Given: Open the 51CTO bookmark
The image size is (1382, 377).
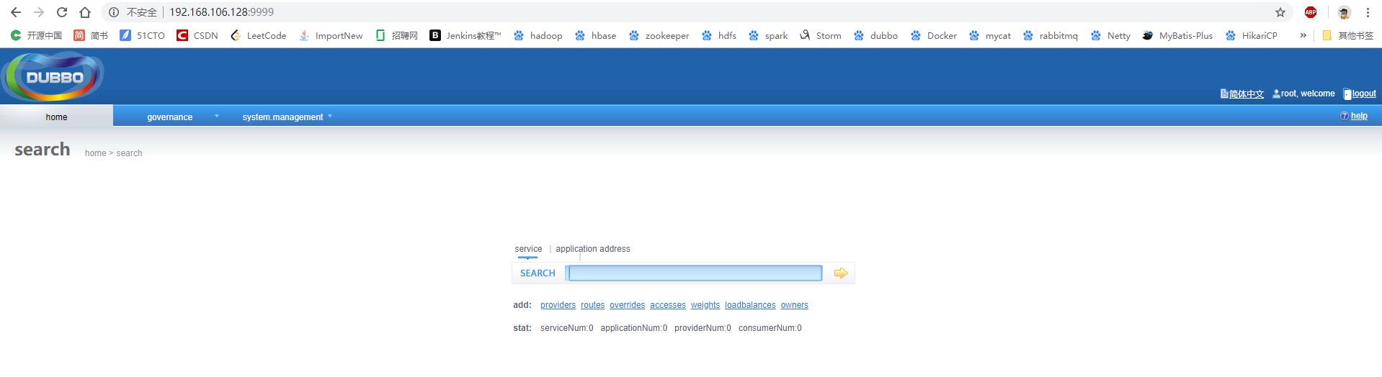Looking at the screenshot, I should [142, 35].
